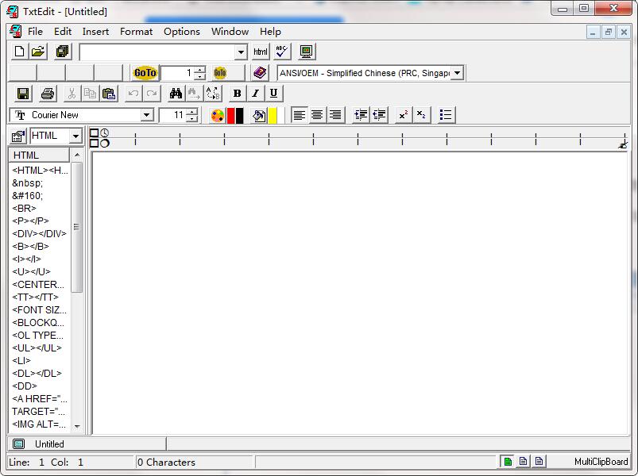Click the large yellow GoTo button
This screenshot has width=638, height=476.
click(x=145, y=73)
